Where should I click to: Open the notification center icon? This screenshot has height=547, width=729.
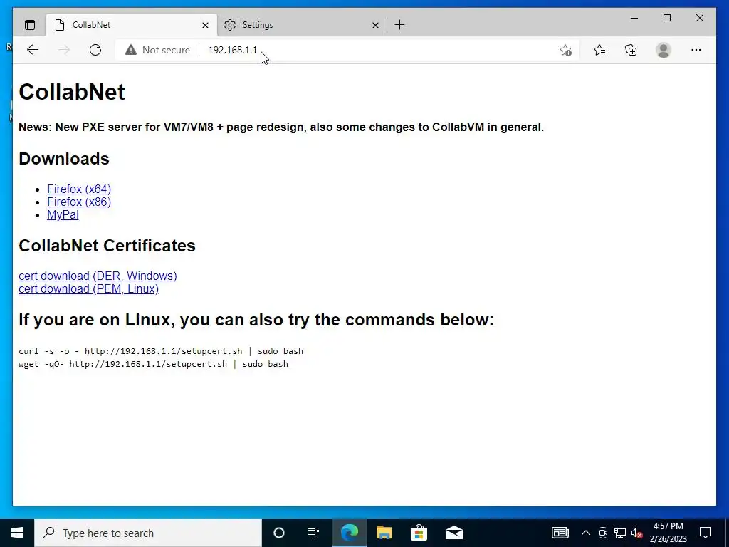[x=706, y=533]
